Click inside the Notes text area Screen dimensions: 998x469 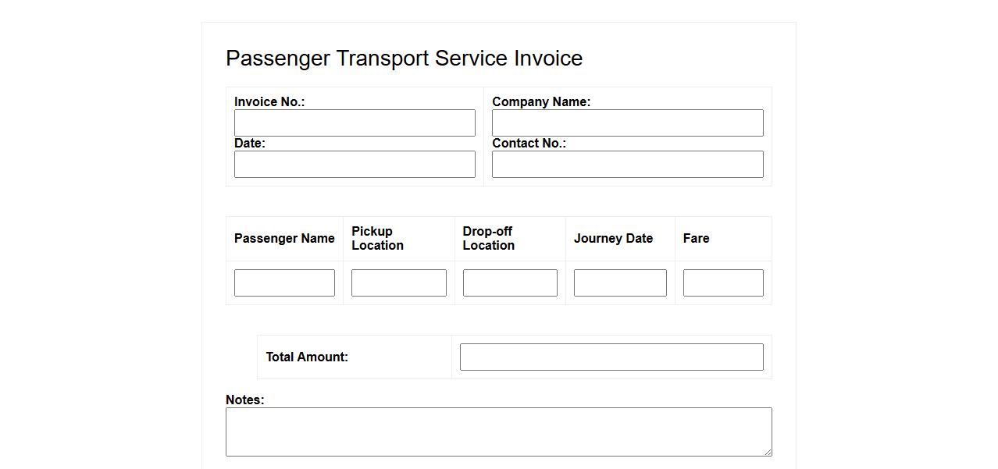(x=498, y=432)
